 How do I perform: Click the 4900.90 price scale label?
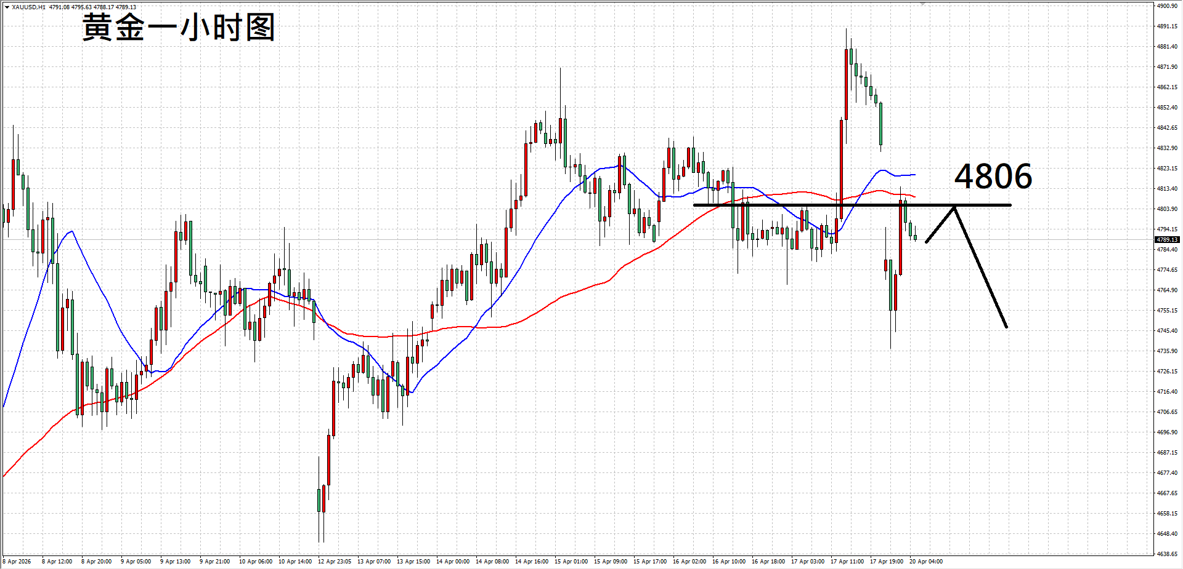point(1167,6)
